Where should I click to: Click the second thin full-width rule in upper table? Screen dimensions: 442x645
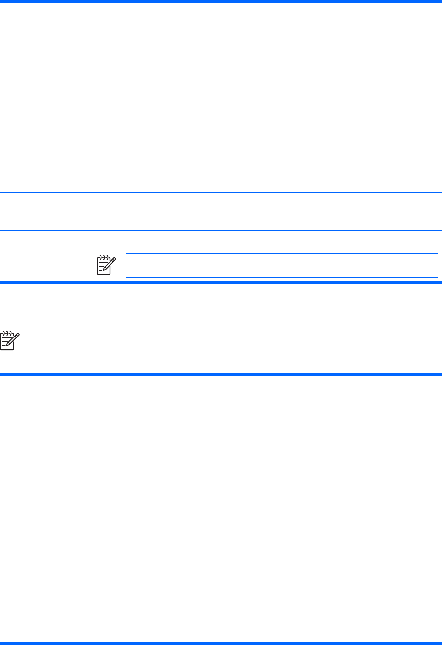click(x=221, y=231)
